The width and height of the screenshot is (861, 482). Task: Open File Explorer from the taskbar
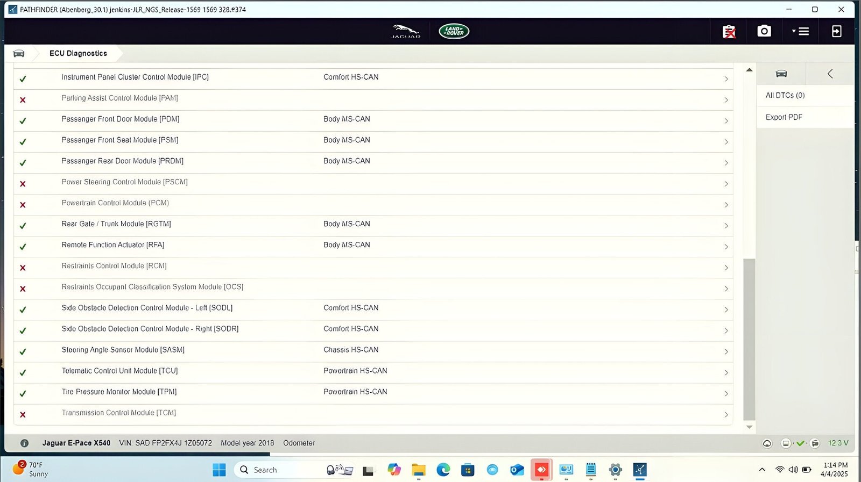click(x=419, y=470)
